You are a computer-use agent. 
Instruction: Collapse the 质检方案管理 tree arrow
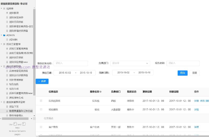click(x=1, y=44)
